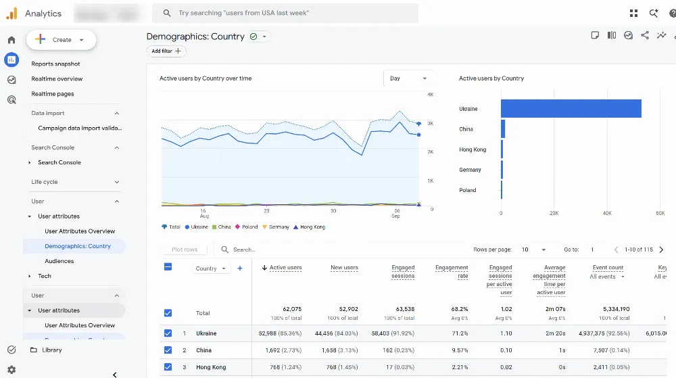Screen dimensions: 676x378
Task: Collapse the Search Console section header
Action: click(x=117, y=148)
